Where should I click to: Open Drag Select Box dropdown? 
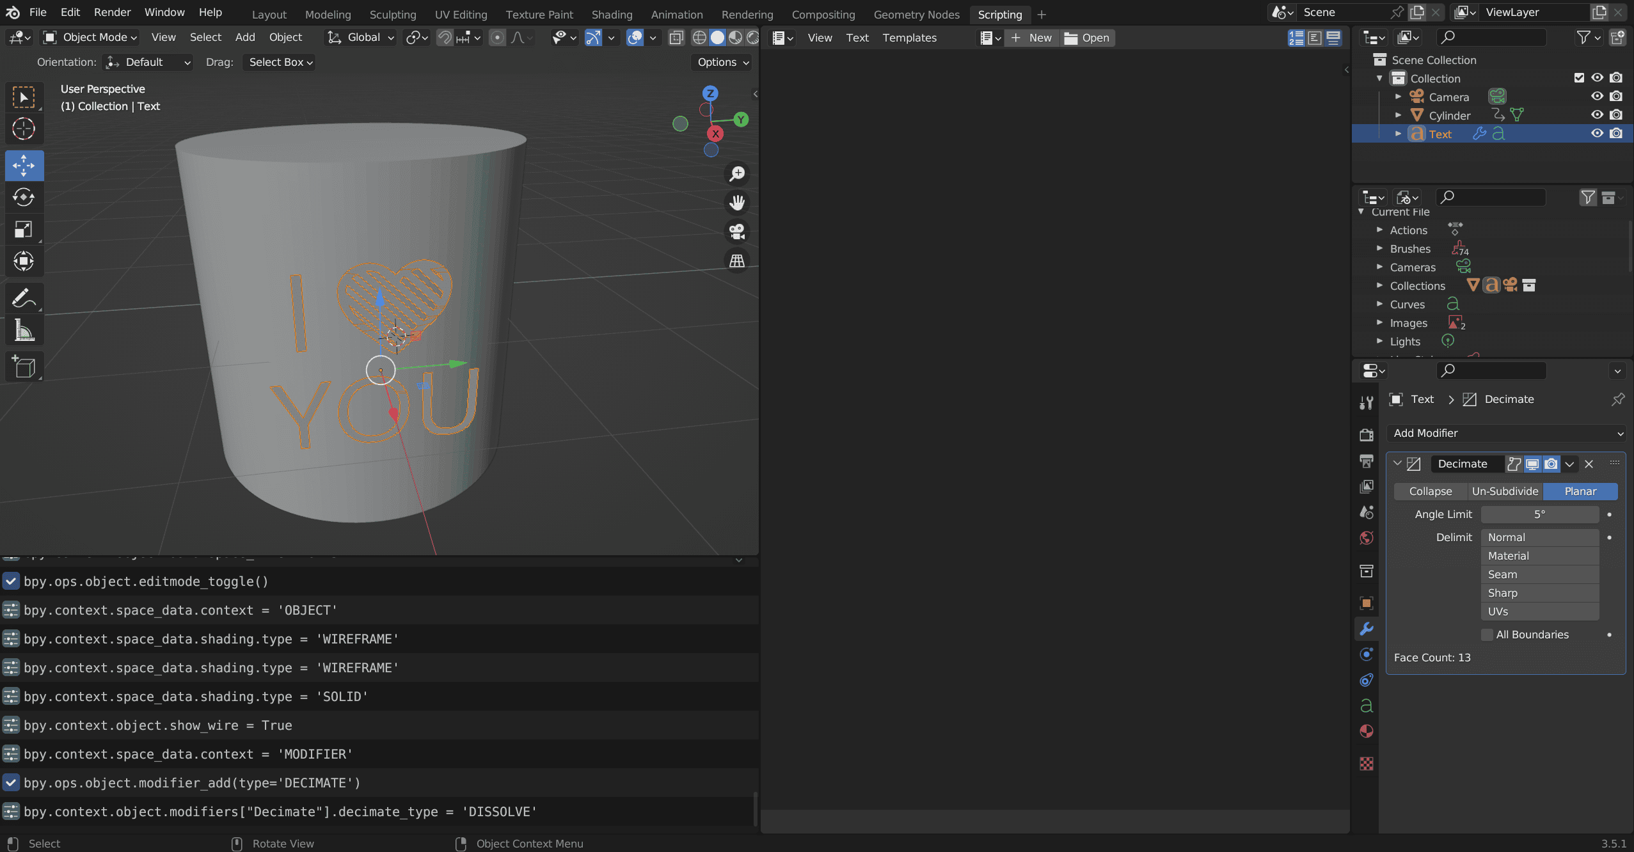[x=280, y=62]
